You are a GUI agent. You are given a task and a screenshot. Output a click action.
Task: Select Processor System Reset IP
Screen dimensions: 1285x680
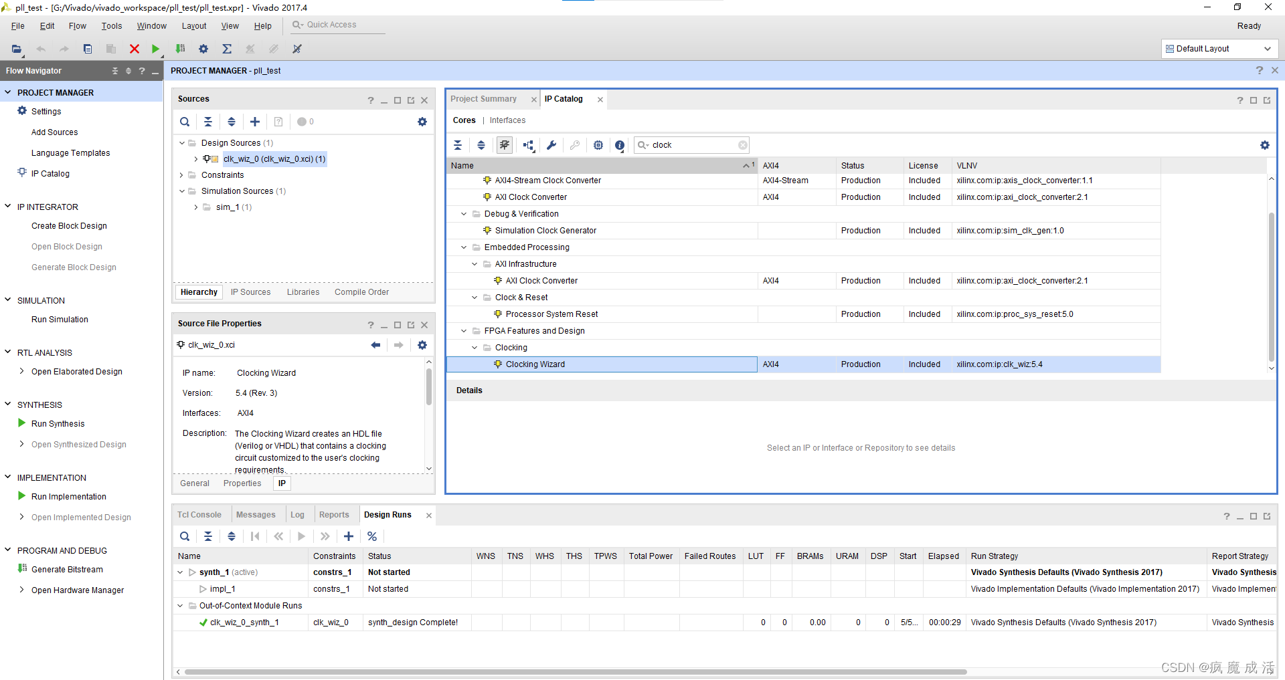[803, 314]
